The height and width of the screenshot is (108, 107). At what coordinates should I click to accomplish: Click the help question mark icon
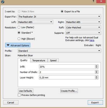click(x=93, y=1)
